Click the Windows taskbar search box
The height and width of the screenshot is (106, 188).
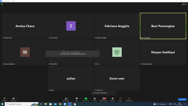[21, 104]
